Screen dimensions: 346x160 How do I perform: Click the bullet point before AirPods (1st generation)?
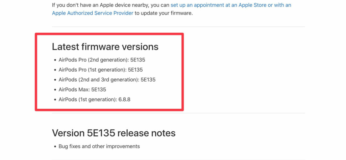[55, 100]
